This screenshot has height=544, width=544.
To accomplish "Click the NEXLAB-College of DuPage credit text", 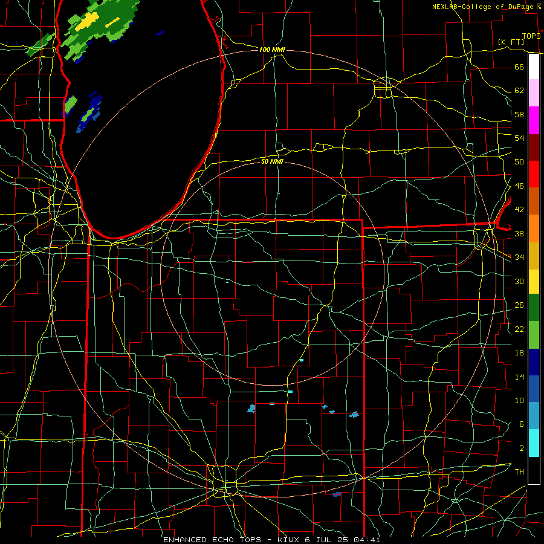I will pos(486,7).
